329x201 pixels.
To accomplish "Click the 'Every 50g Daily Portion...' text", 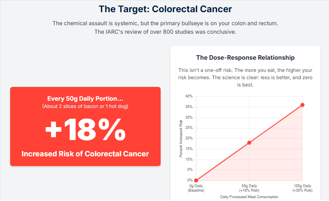I will click(85, 99).
